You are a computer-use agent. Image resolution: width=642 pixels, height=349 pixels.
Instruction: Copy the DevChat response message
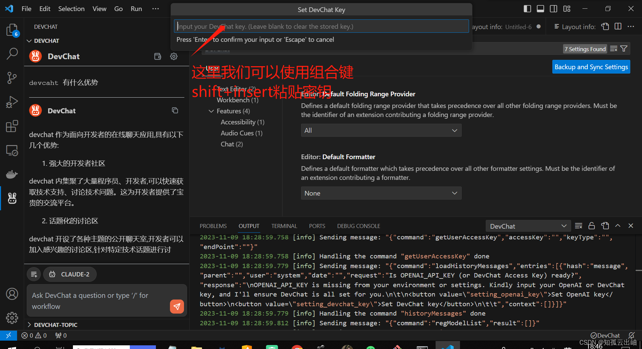pyautogui.click(x=175, y=110)
